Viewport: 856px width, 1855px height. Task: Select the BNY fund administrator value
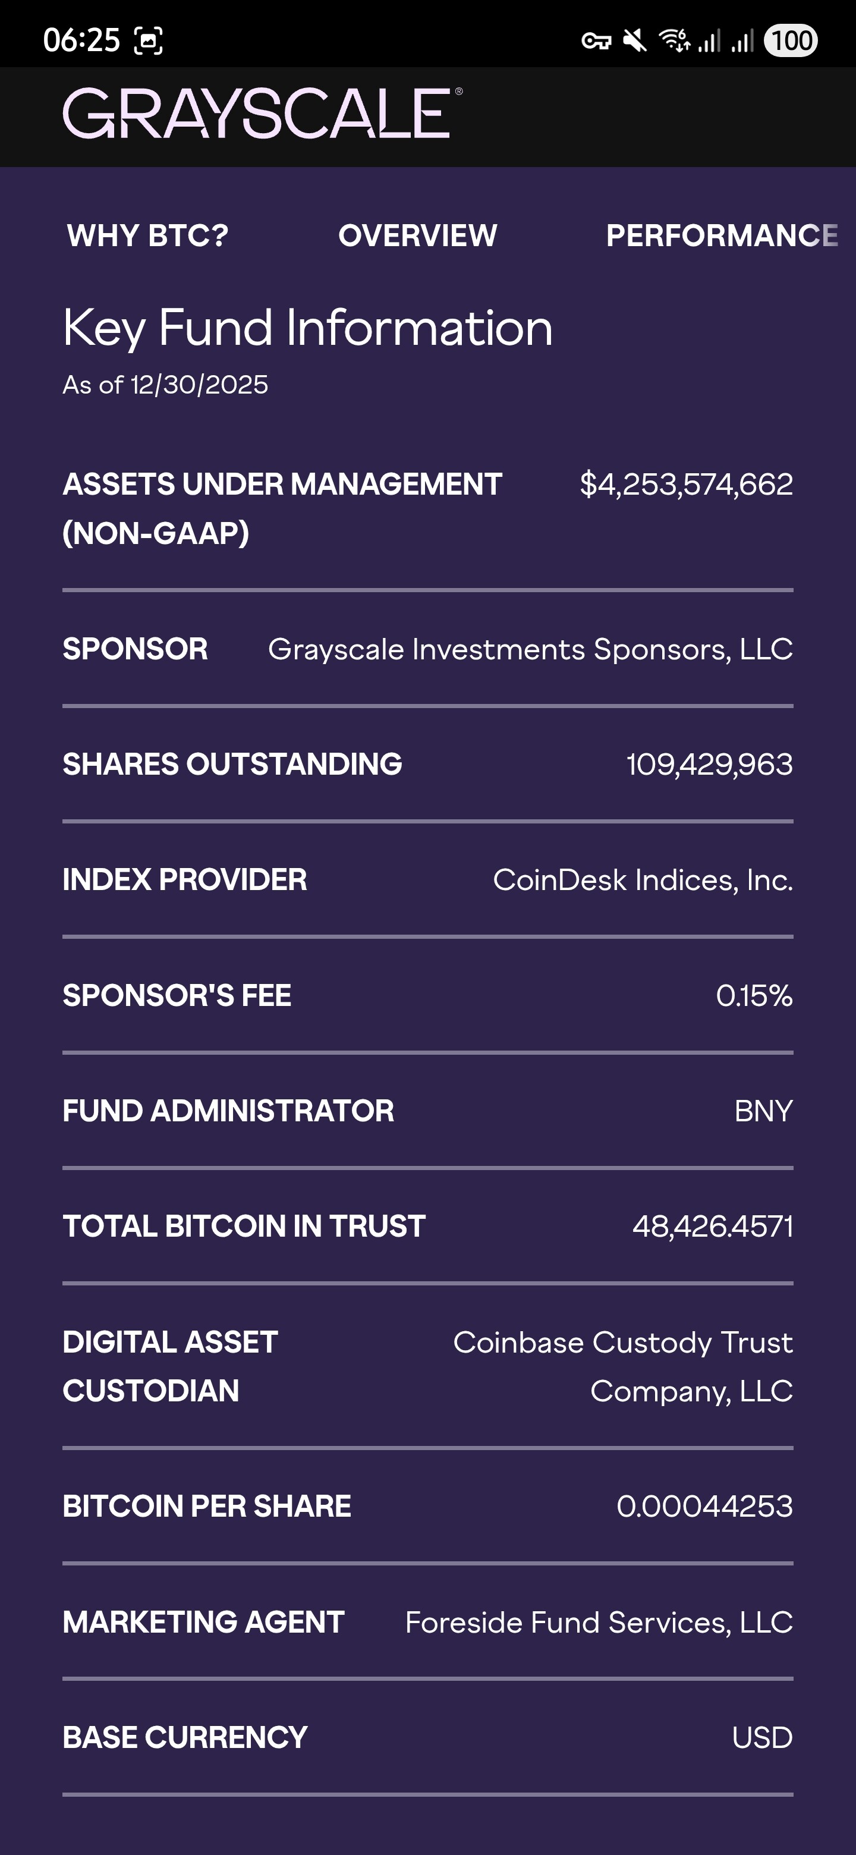(x=763, y=1111)
